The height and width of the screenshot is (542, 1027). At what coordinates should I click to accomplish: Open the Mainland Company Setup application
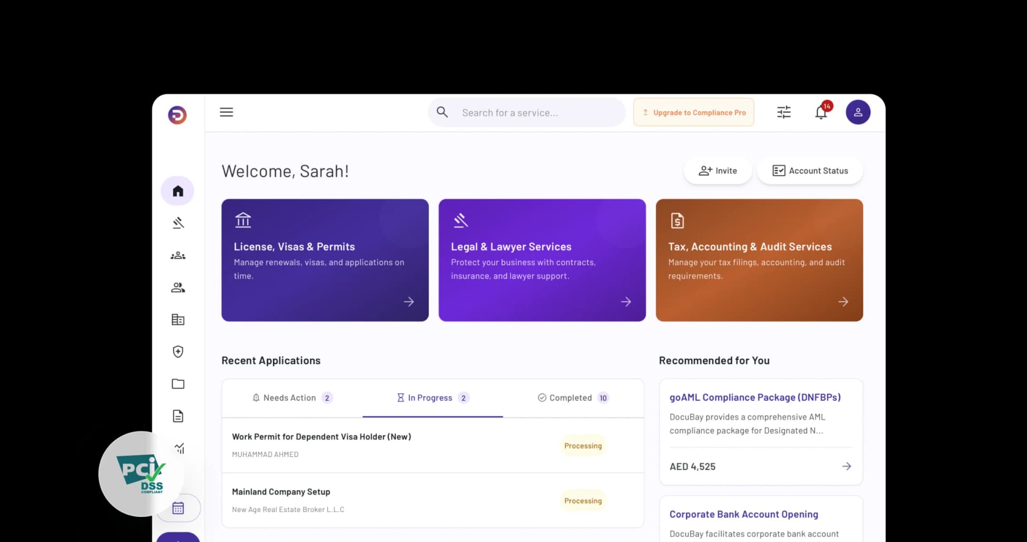pos(433,500)
